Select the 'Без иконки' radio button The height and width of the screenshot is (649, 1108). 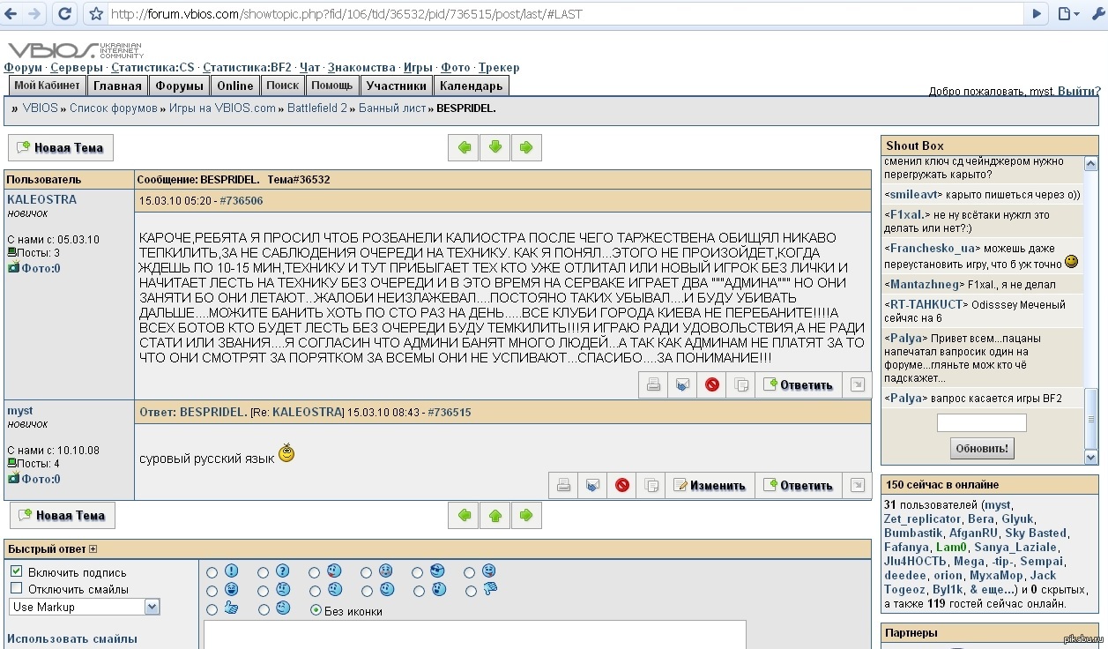[316, 610]
